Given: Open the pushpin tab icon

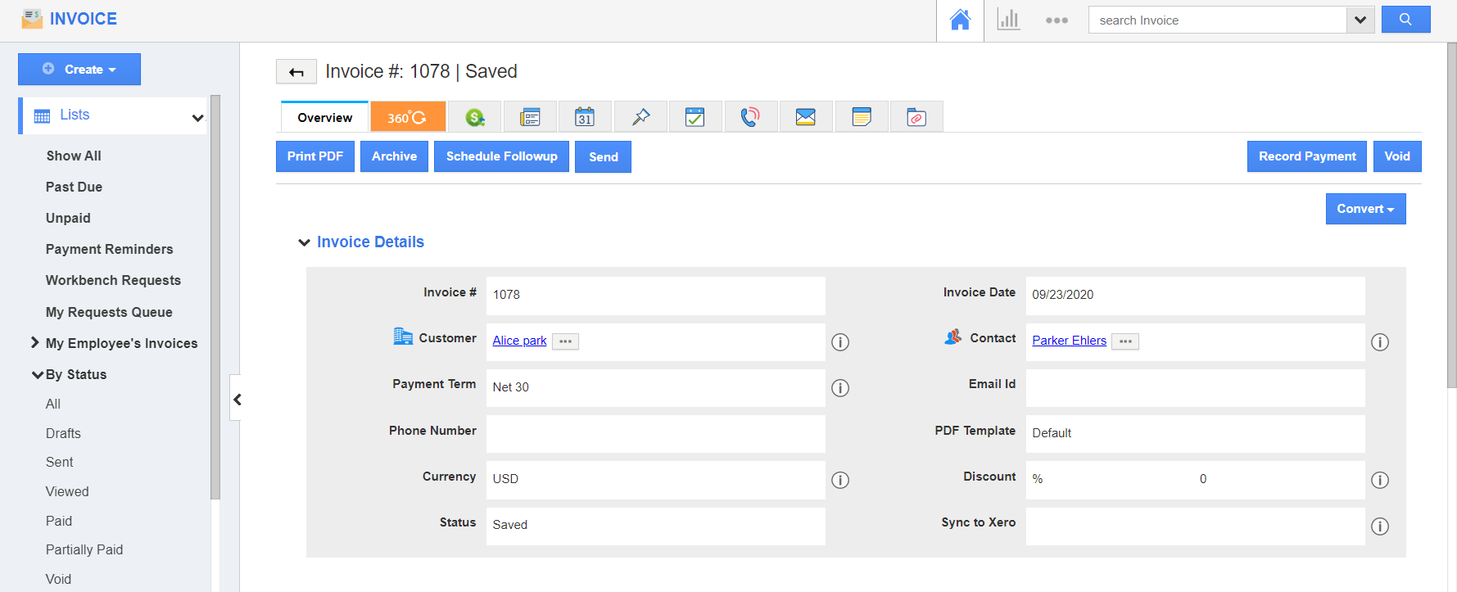Looking at the screenshot, I should coord(640,117).
